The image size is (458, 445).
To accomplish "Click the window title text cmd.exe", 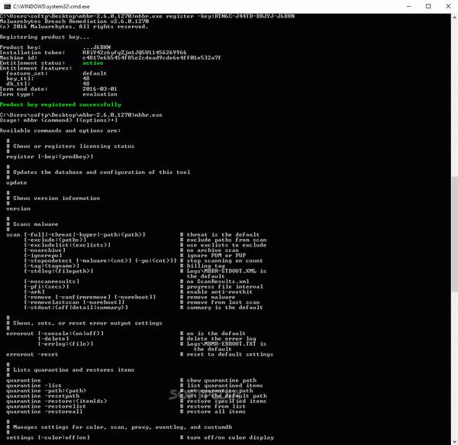I will pos(51,6).
